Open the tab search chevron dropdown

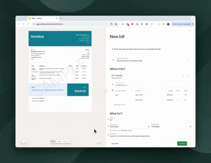[193, 18]
